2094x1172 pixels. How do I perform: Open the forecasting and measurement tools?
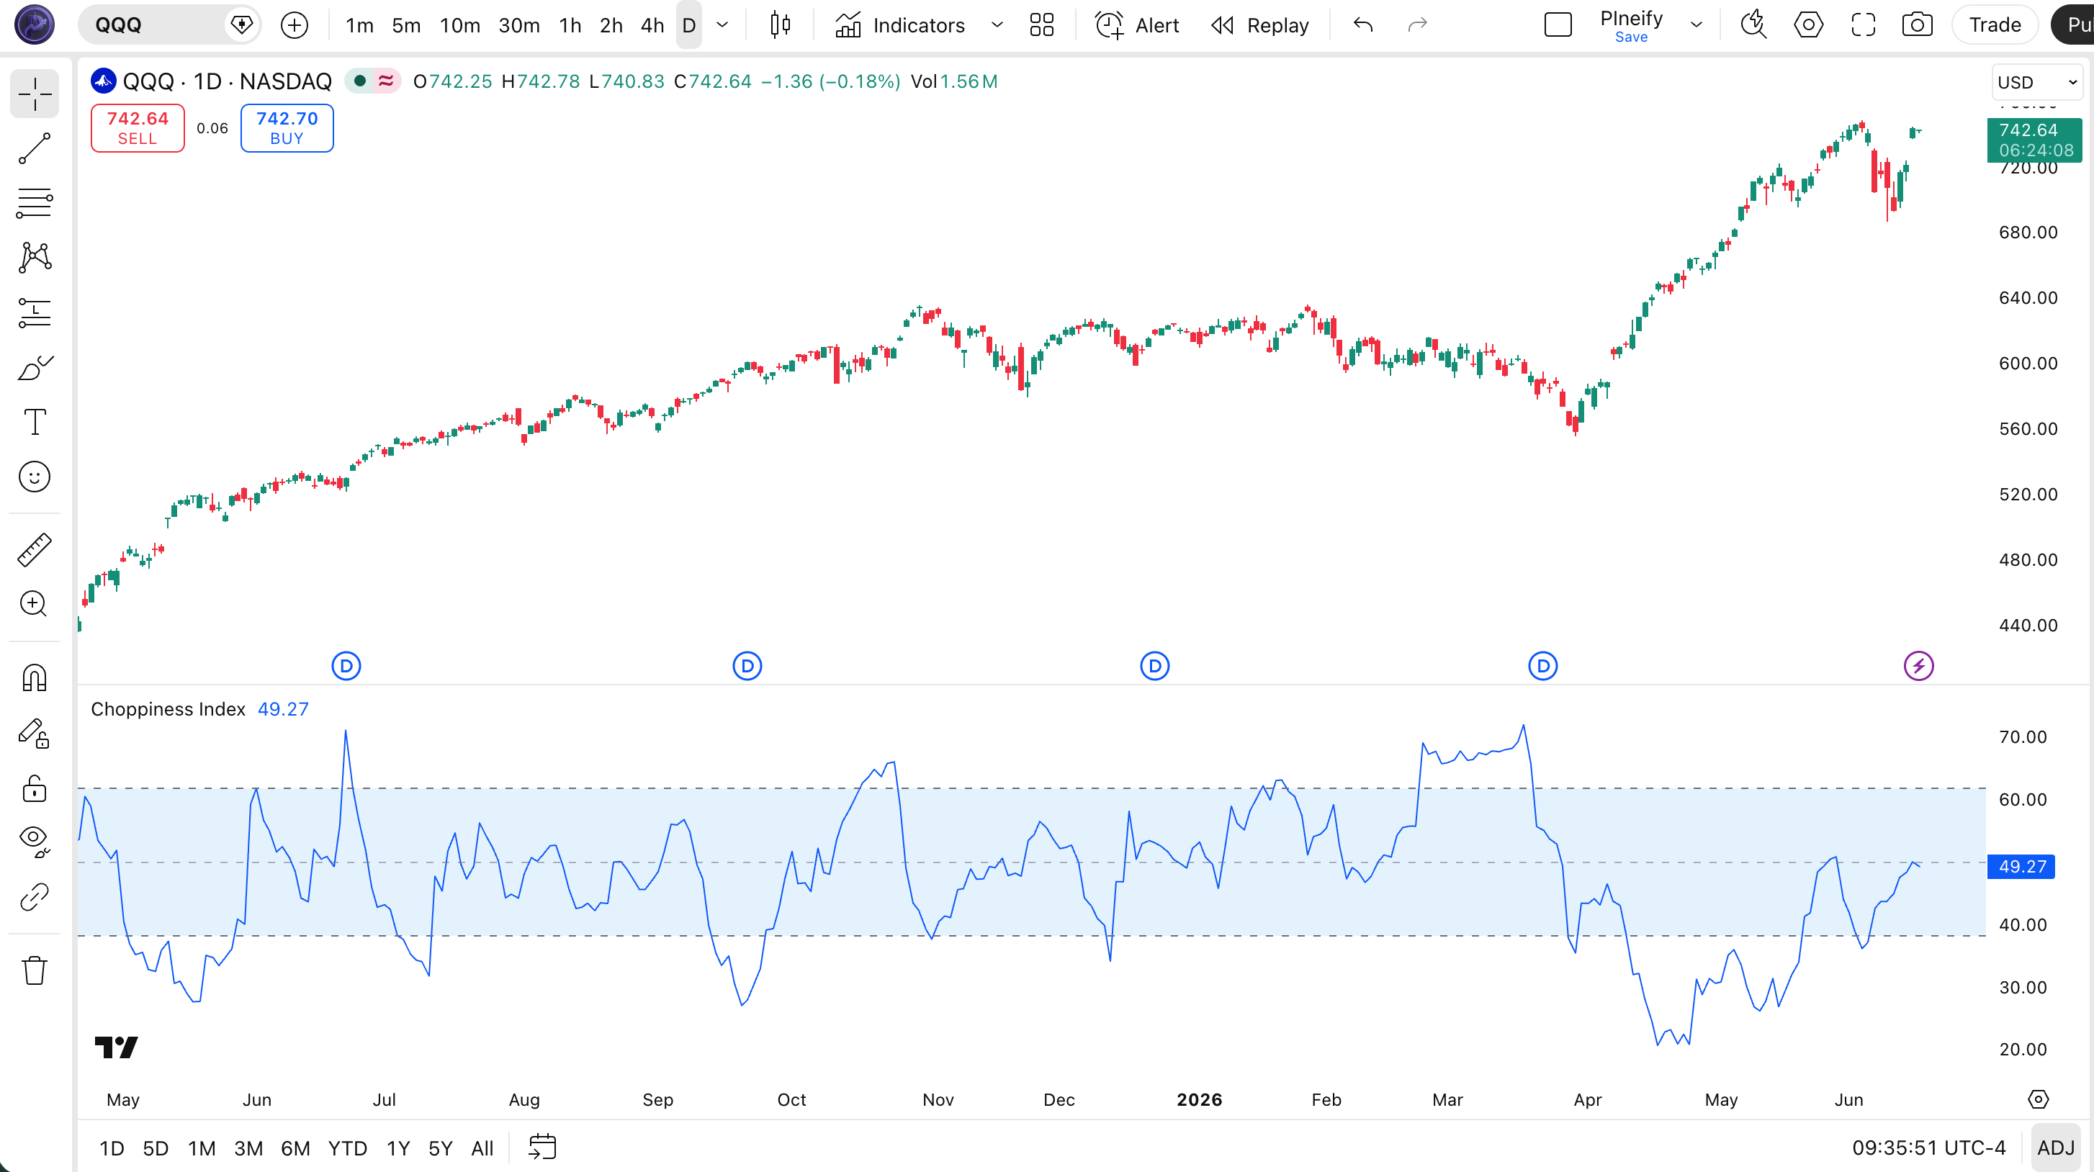click(x=34, y=313)
